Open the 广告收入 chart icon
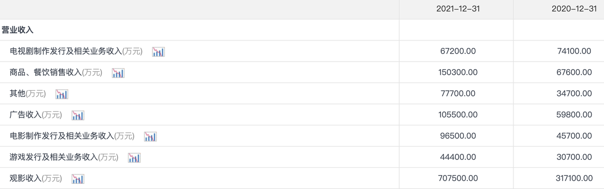 [x=78, y=115]
